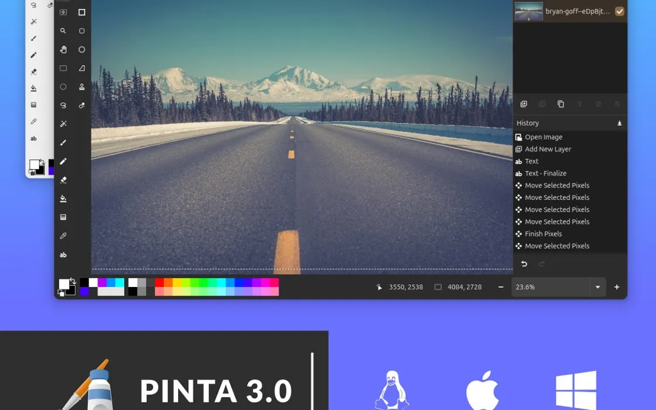Click the Undo arrow below History list

click(524, 264)
